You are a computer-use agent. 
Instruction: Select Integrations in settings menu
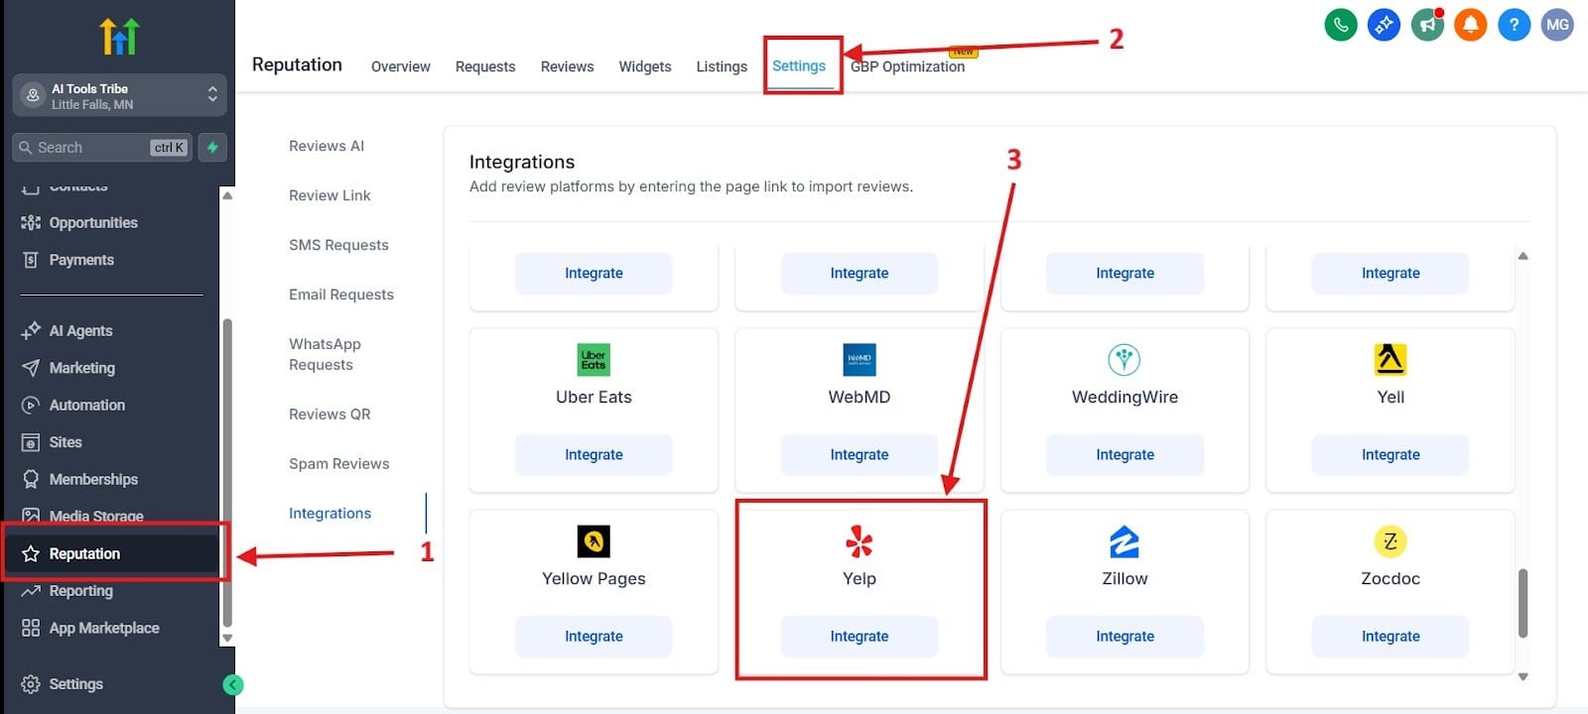pyautogui.click(x=330, y=514)
